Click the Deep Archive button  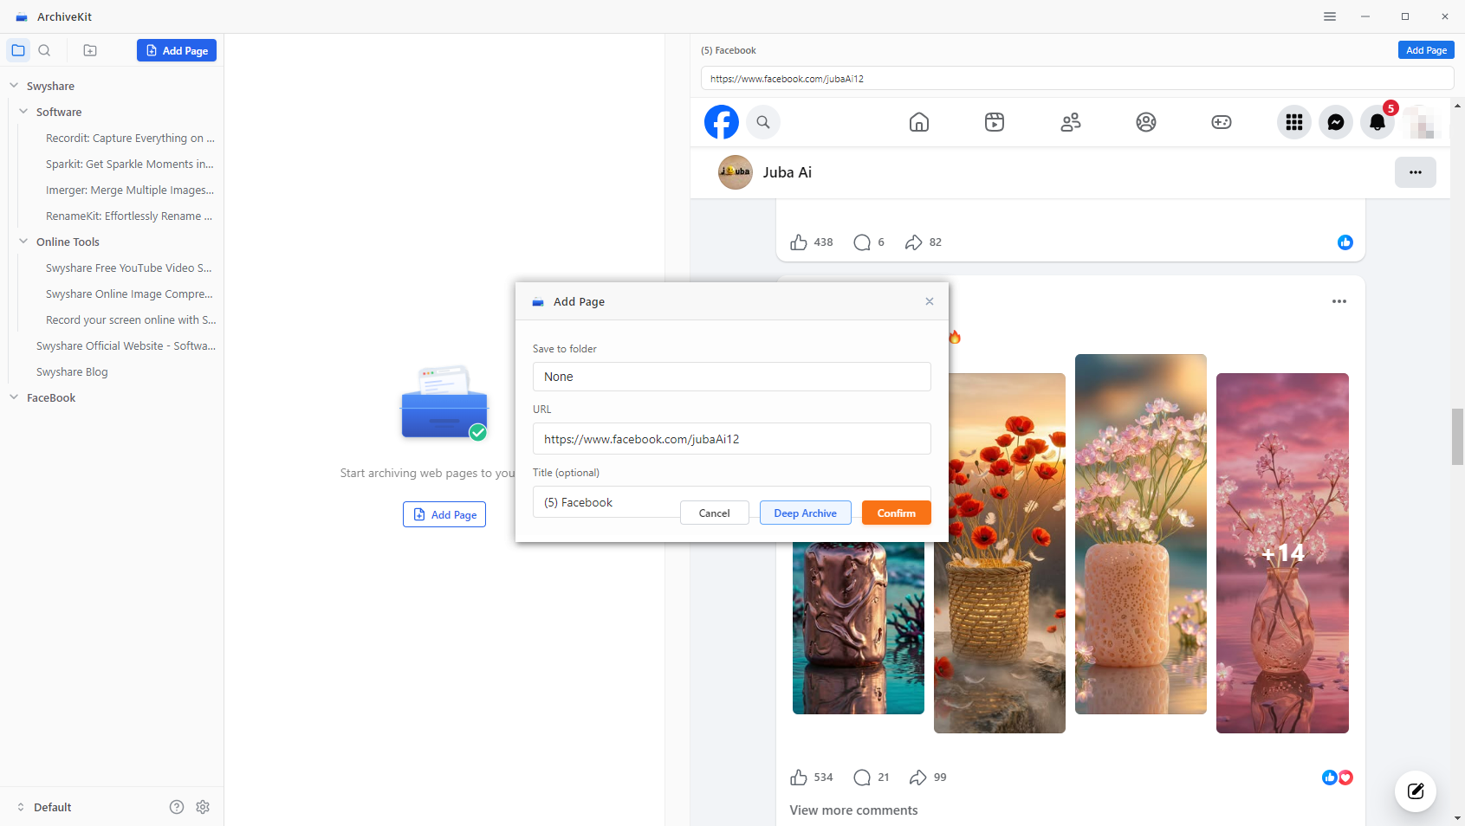click(805, 513)
